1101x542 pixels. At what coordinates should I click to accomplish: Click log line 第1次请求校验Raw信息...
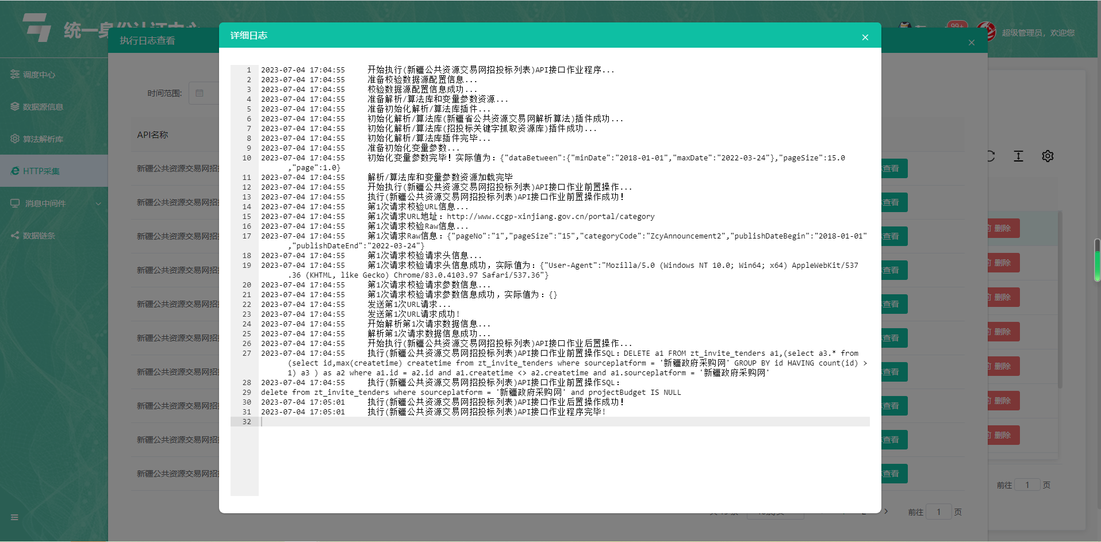[x=418, y=226]
